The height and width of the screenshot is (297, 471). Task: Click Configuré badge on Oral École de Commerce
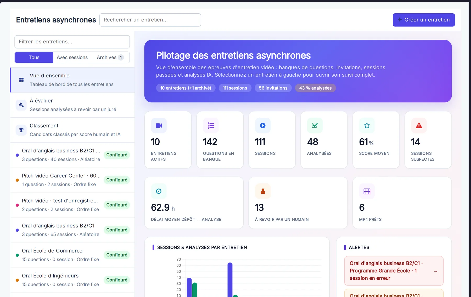coord(117,255)
